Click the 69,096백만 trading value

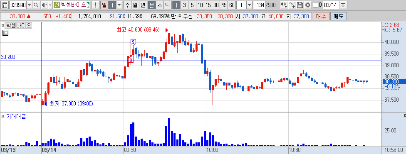[x=163, y=16]
